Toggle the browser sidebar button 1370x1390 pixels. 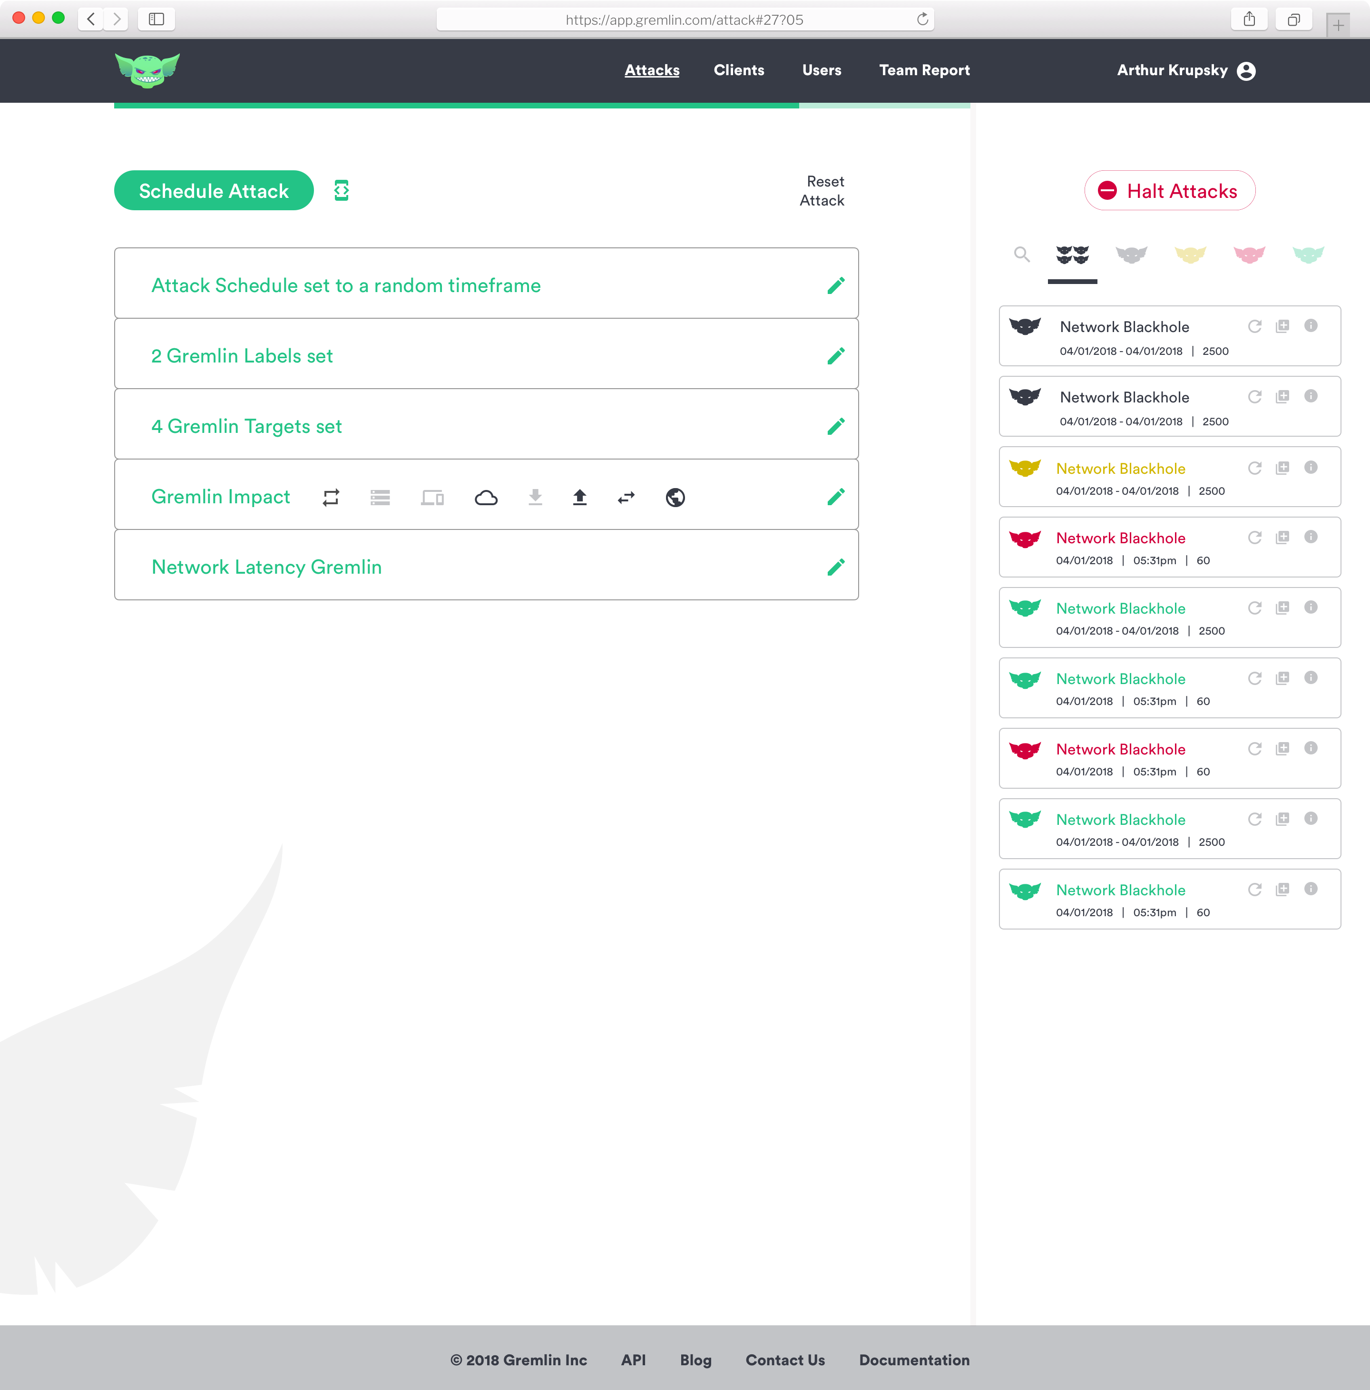tap(156, 20)
